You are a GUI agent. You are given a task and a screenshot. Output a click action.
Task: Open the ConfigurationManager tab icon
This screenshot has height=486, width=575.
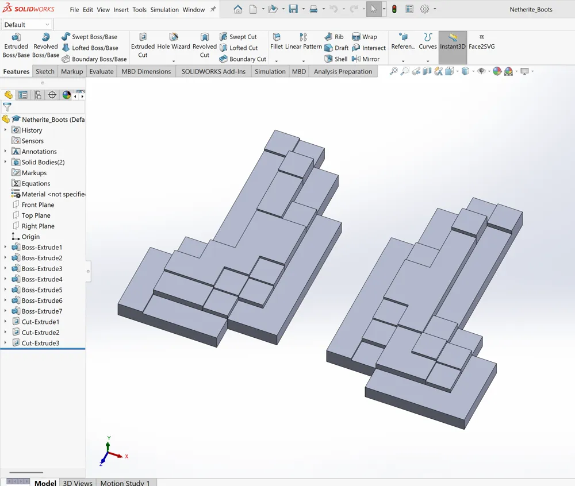[37, 95]
